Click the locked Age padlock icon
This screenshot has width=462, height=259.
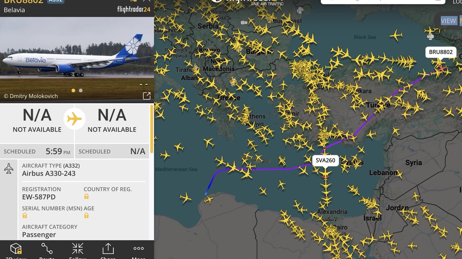tap(86, 215)
